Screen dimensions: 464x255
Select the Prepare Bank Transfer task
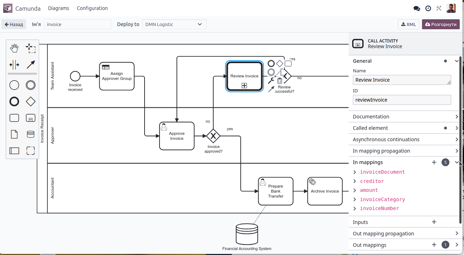[276, 191]
